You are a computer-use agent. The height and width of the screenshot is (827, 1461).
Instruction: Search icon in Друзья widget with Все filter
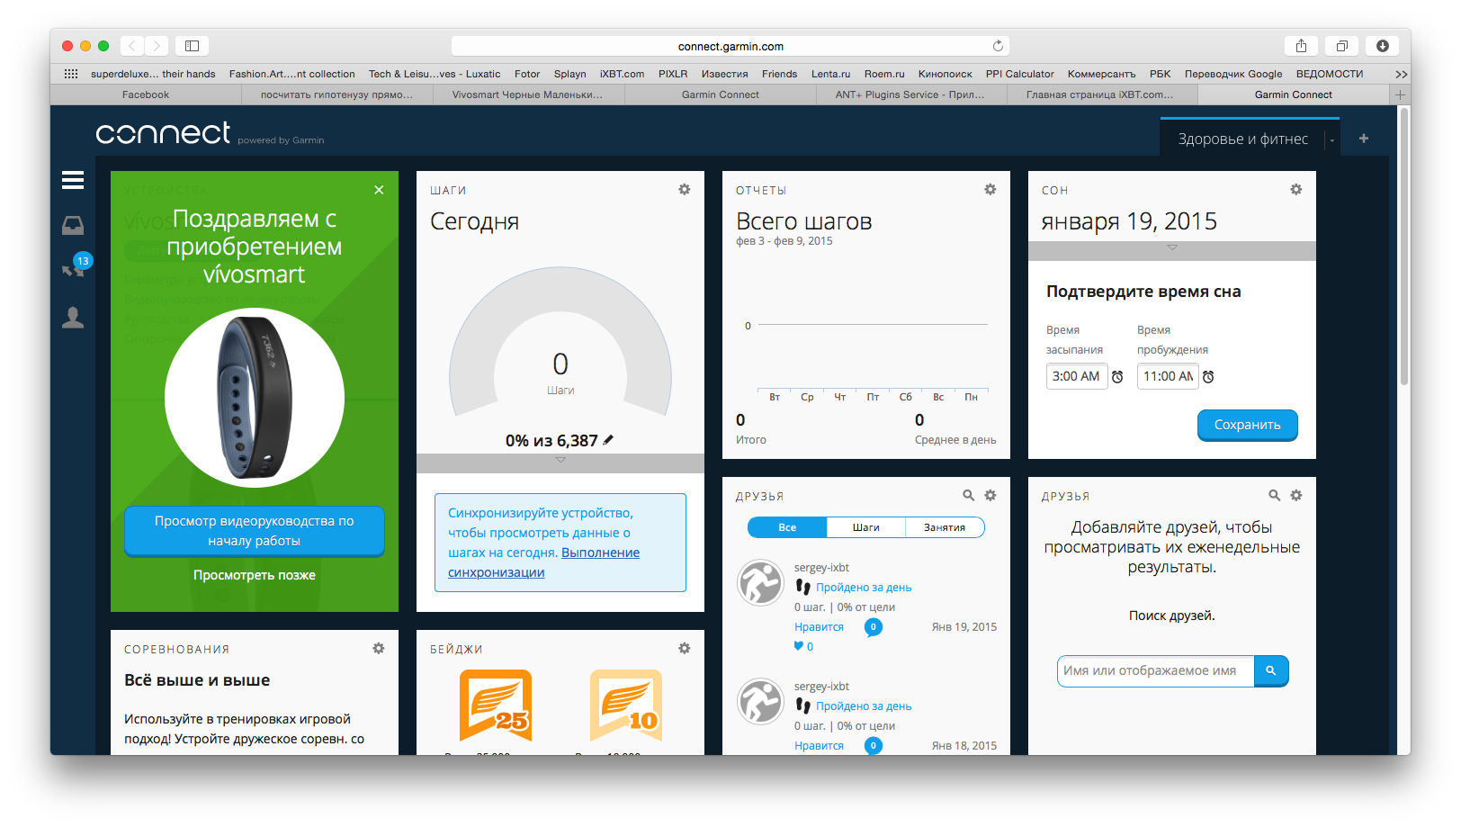(969, 496)
